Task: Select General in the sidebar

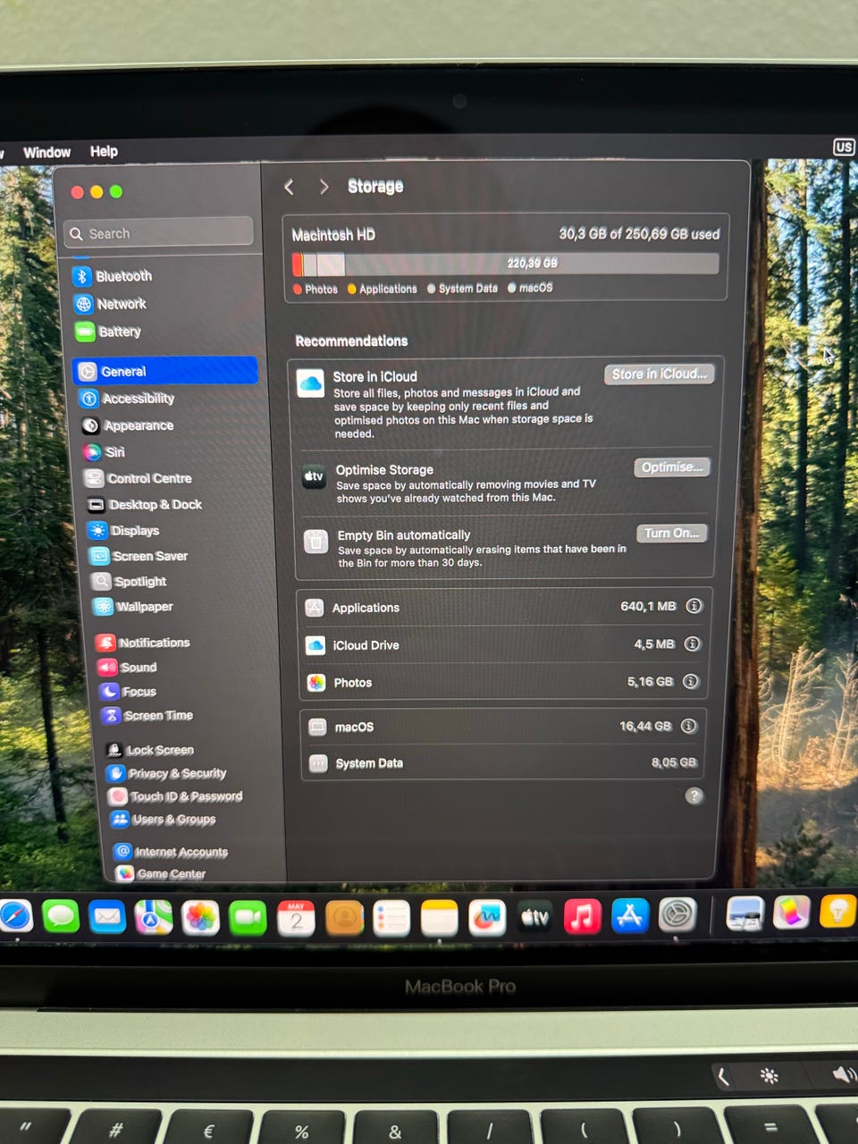Action: tap(165, 371)
